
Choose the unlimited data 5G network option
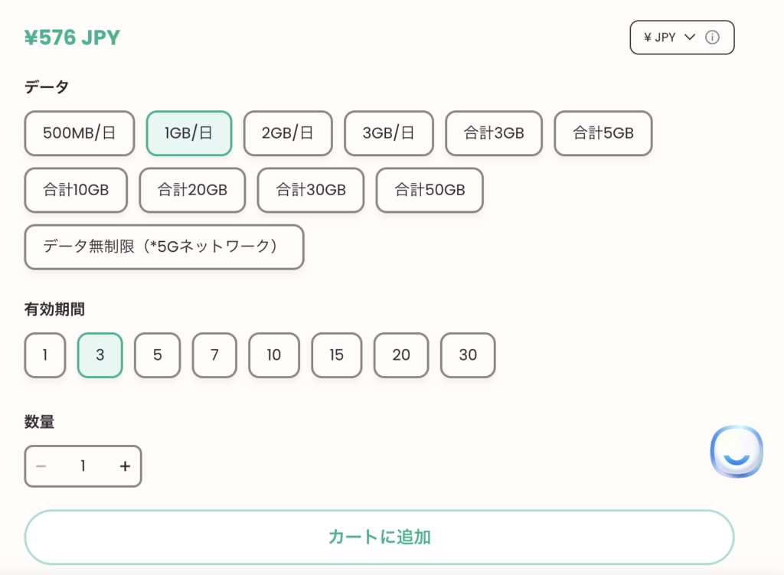(x=164, y=247)
